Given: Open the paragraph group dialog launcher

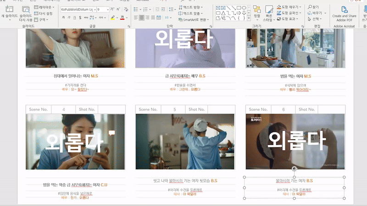Looking at the screenshot, I should coord(211,27).
